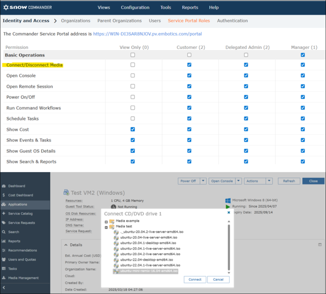This screenshot has height=294, width=326.
Task: Select ubuntu-mini-remix-16.04-amd64.iso file
Action: pos(146,271)
